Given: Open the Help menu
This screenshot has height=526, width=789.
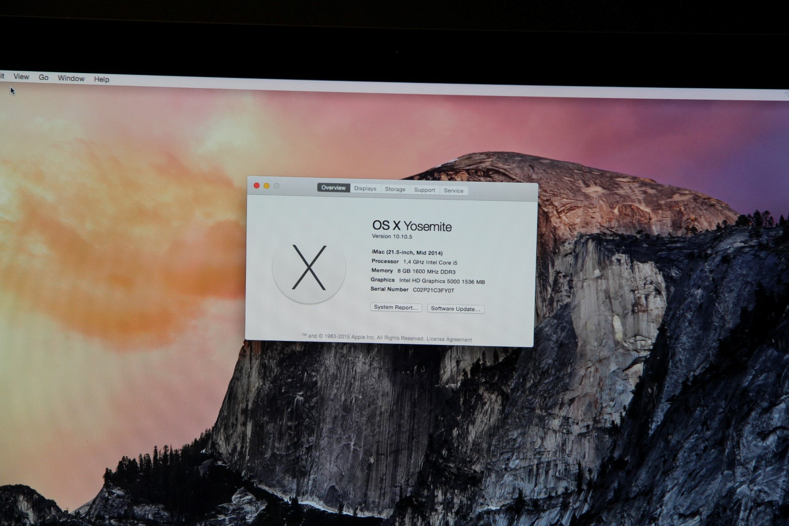Looking at the screenshot, I should coord(101,79).
